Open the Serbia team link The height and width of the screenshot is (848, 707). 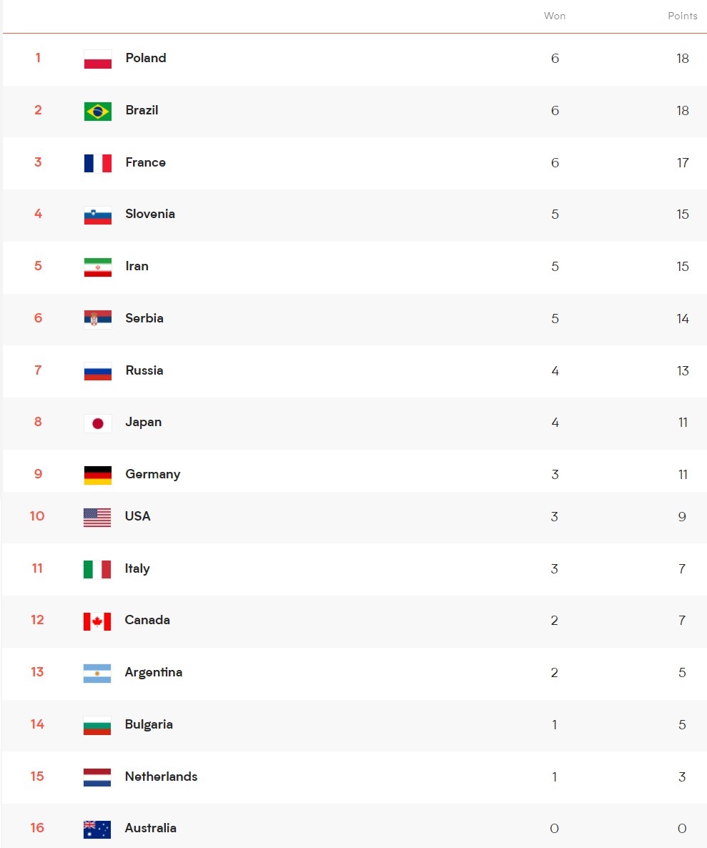[x=144, y=318]
